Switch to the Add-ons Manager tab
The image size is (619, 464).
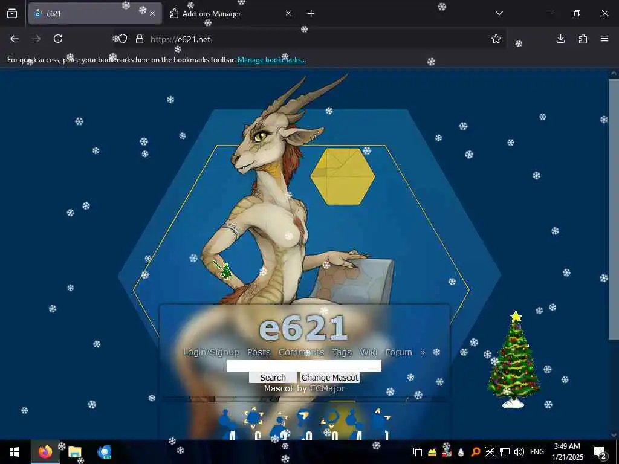click(x=231, y=14)
